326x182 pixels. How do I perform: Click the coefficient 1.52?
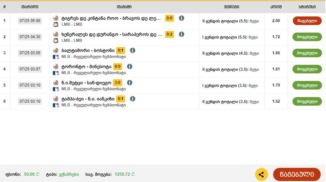(x=276, y=101)
